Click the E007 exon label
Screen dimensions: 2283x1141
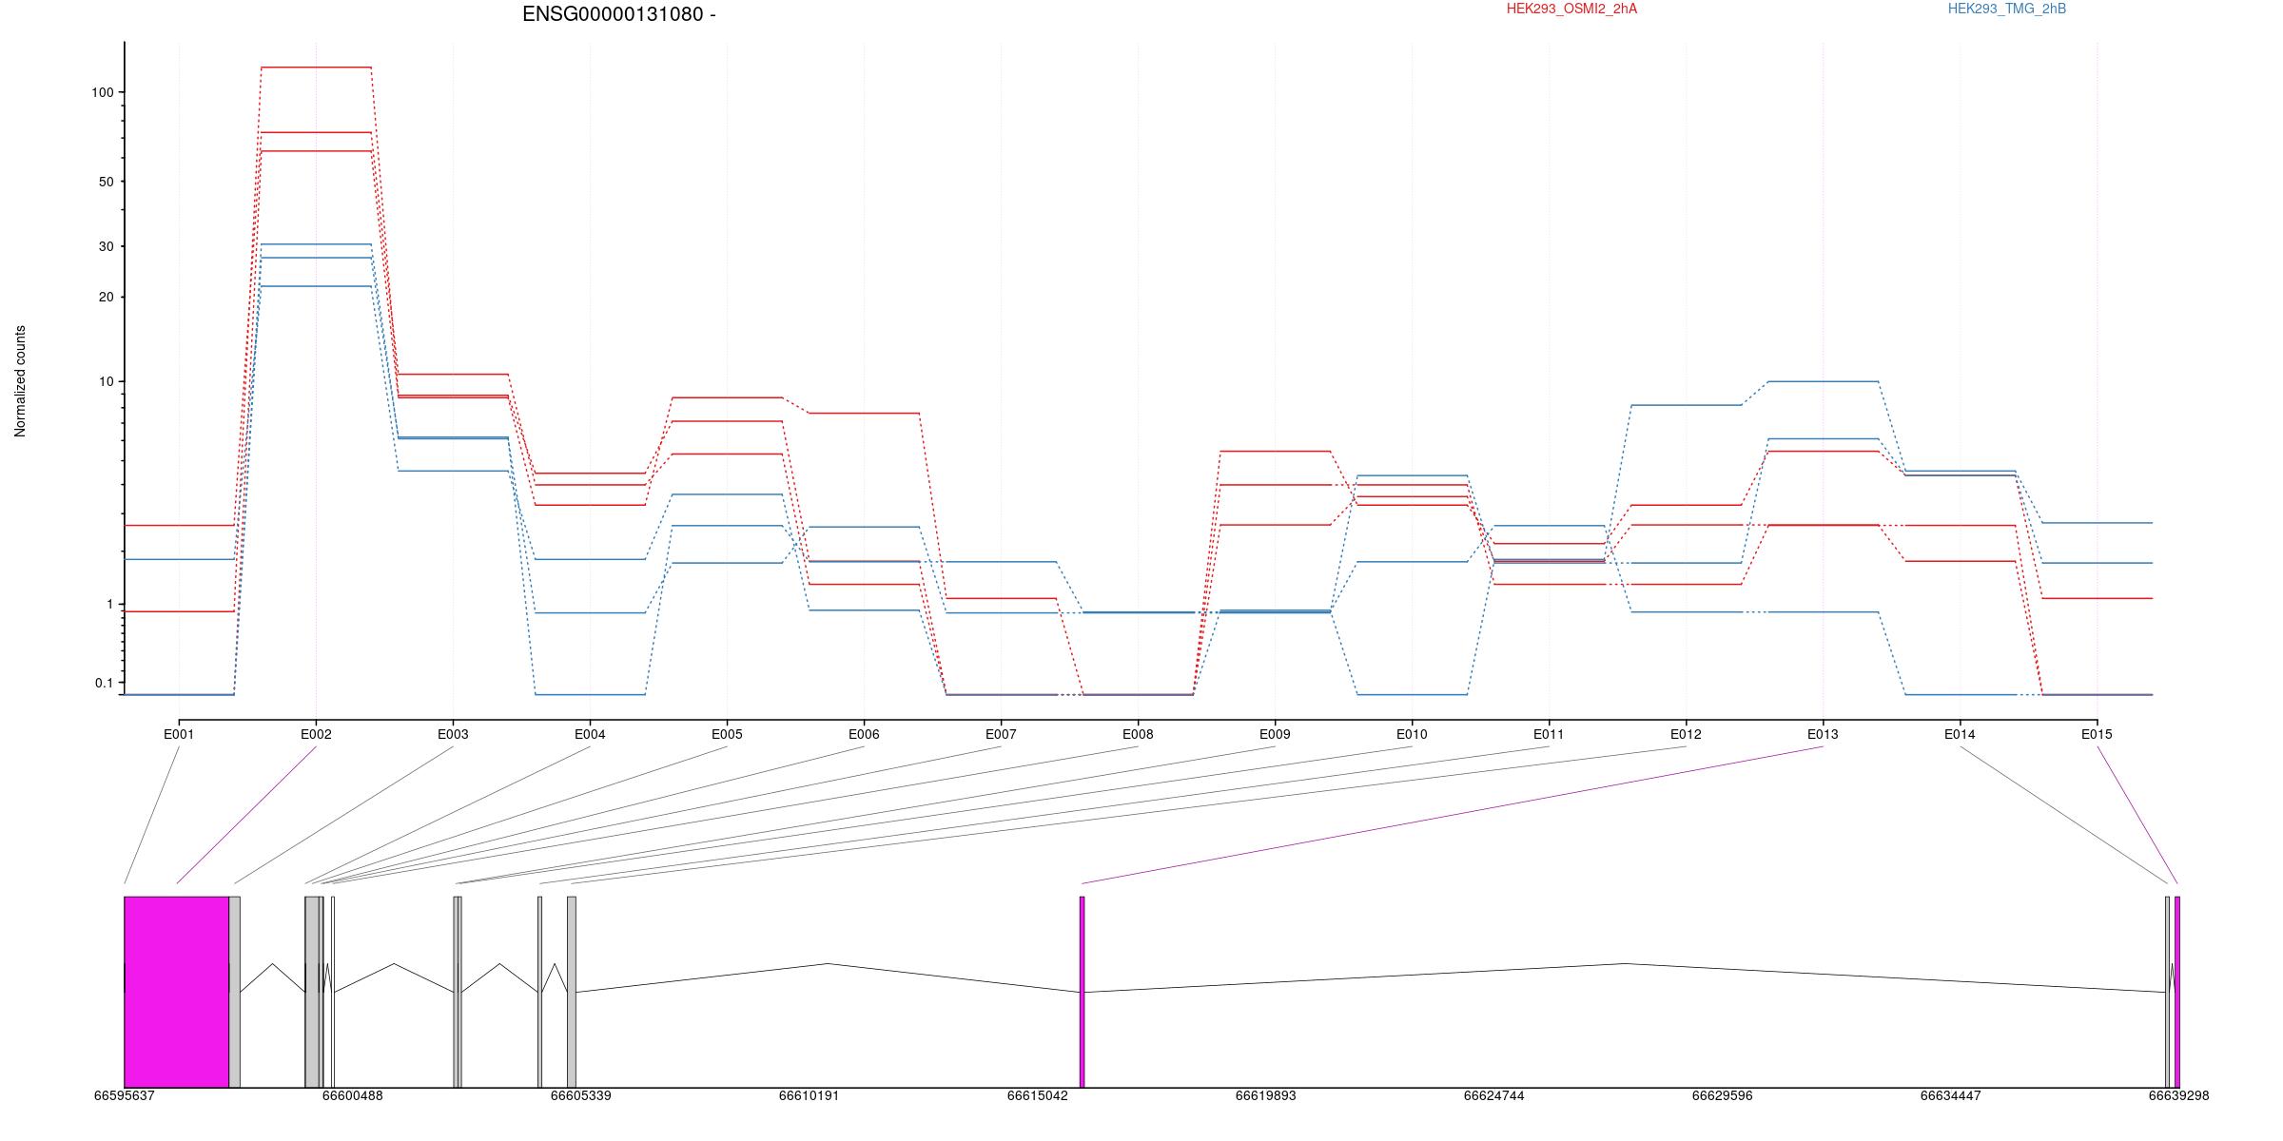(1001, 734)
